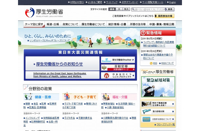Open よくあるご質問 link
The height and width of the screenshot is (131, 200).
coord(95,2)
